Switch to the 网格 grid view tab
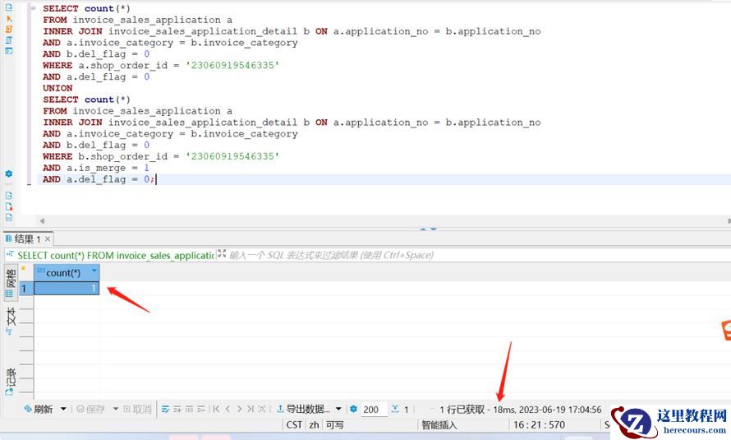 click(10, 282)
